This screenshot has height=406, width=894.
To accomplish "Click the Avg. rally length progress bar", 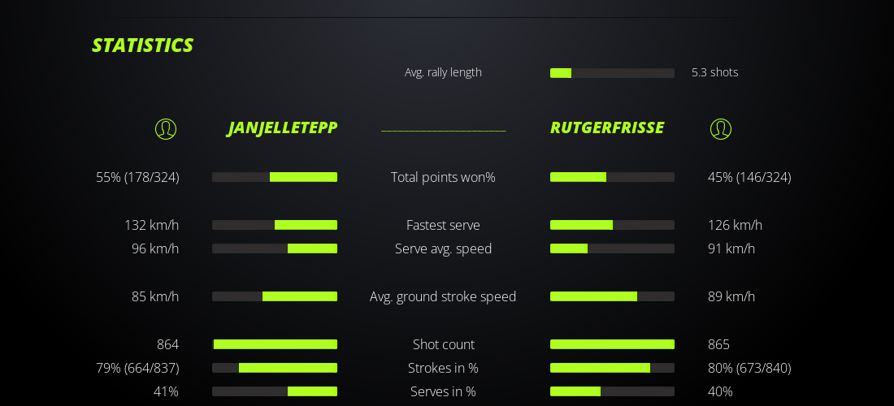I will (612, 73).
